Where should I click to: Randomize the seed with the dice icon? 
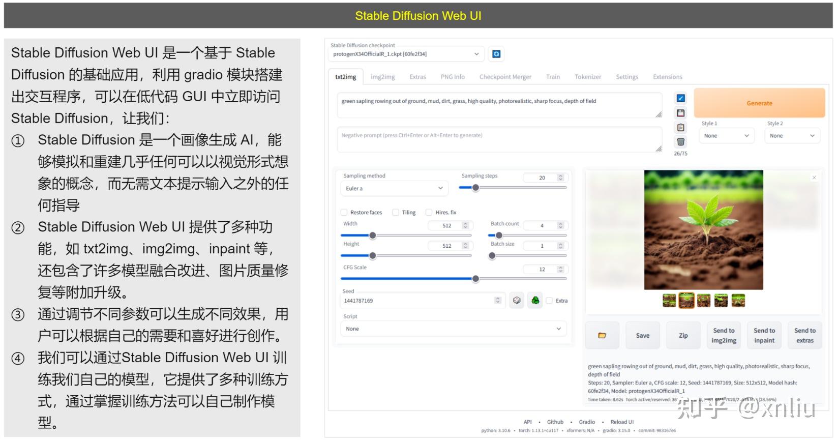(x=517, y=301)
